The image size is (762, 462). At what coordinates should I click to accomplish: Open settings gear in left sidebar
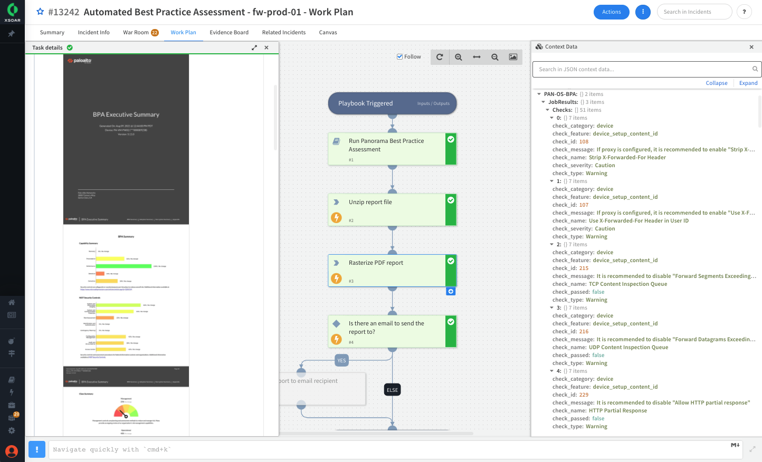tap(12, 430)
